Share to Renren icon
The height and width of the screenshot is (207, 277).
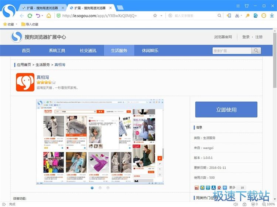point(213,188)
